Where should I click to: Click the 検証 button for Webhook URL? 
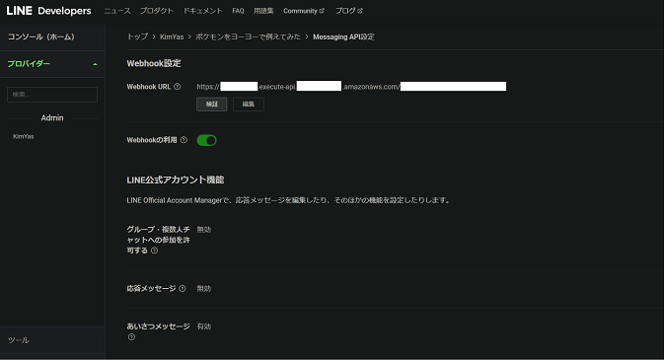[212, 105]
